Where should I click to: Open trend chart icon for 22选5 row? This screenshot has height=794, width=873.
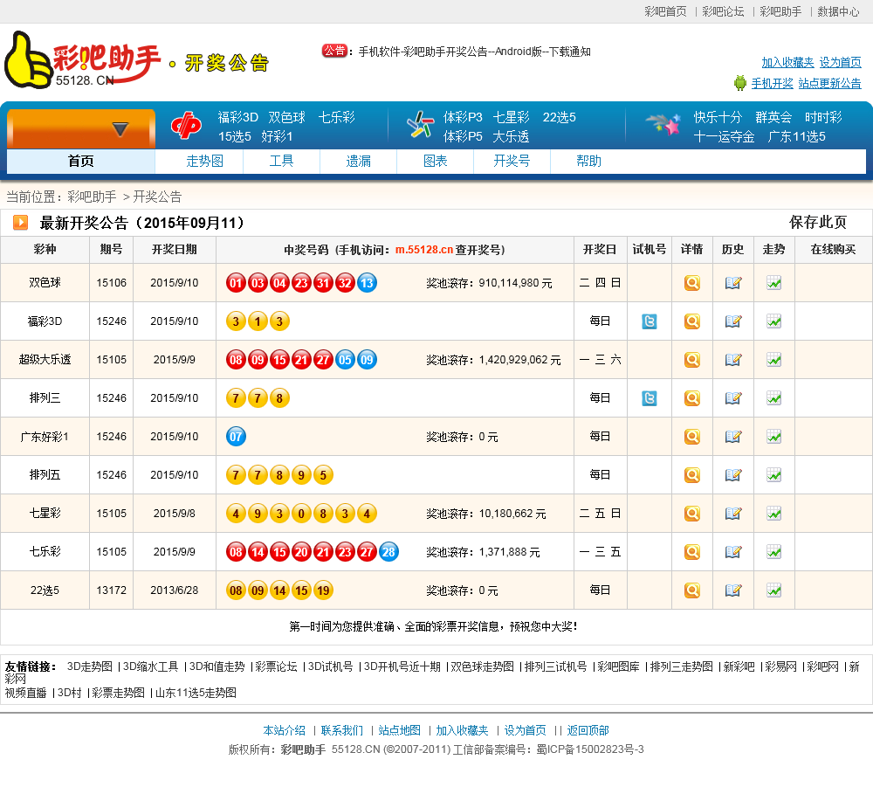pos(773,590)
